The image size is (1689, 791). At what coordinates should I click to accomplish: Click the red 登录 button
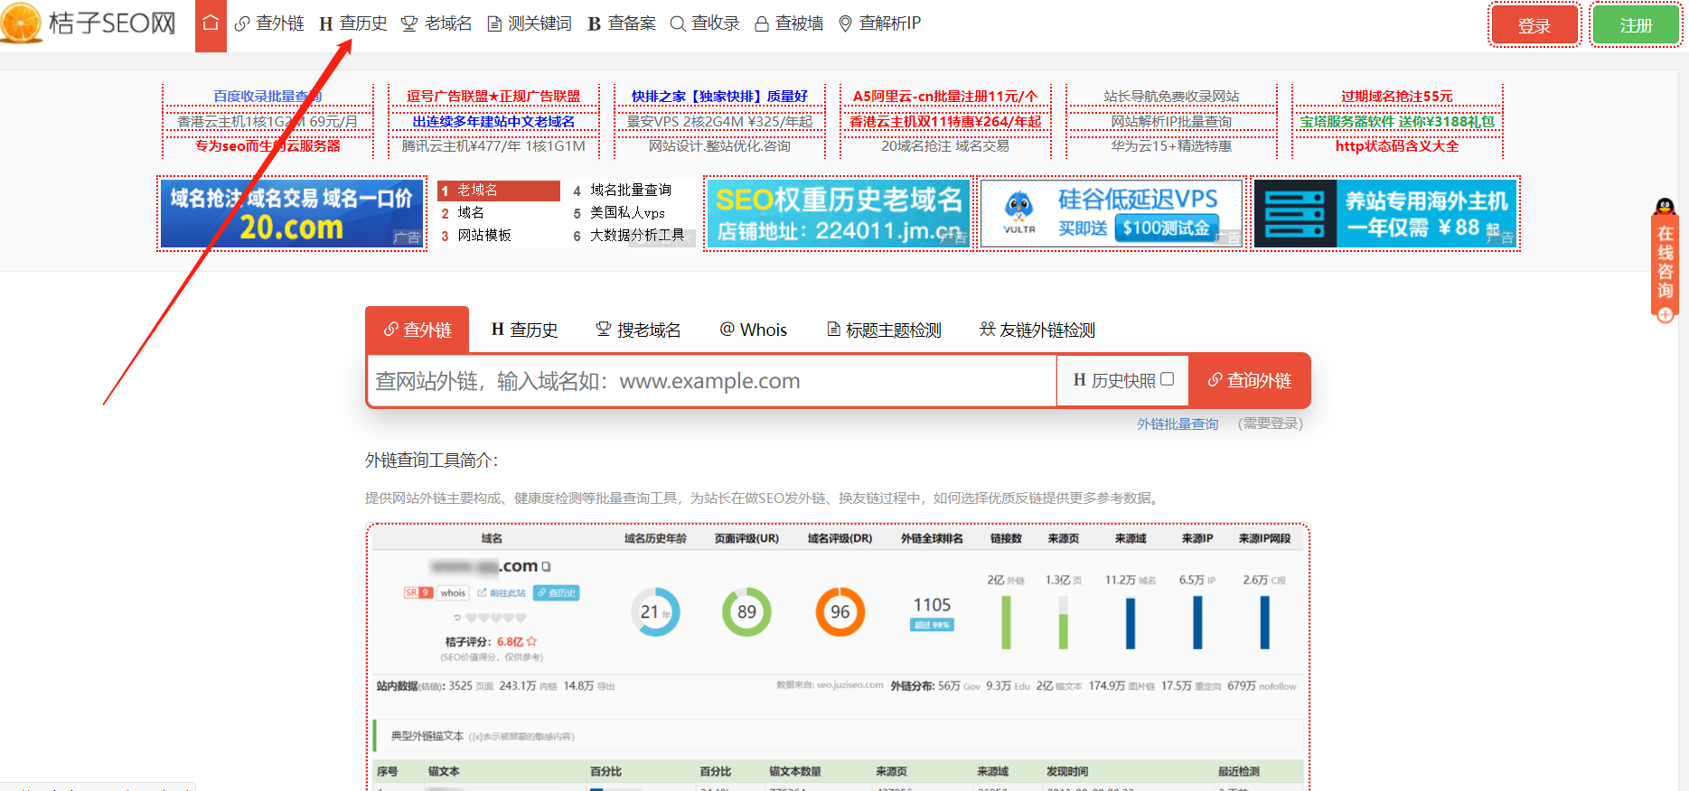click(1534, 25)
